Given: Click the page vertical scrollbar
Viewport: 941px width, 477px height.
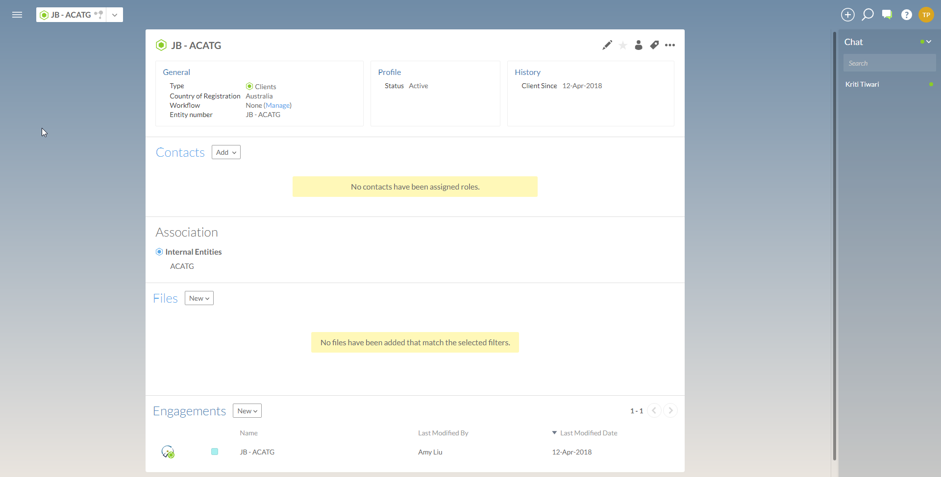Looking at the screenshot, I should 834,246.
